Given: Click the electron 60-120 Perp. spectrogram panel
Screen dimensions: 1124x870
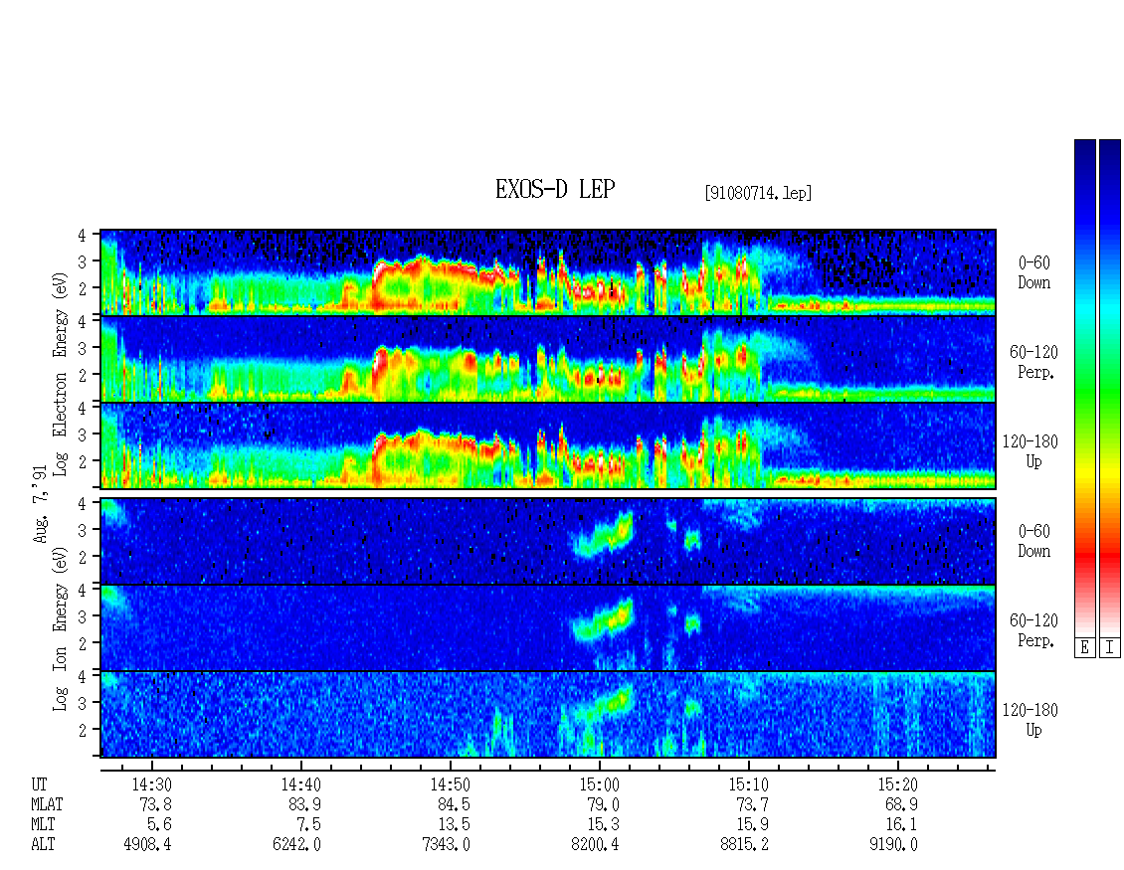Looking at the screenshot, I should (x=548, y=359).
